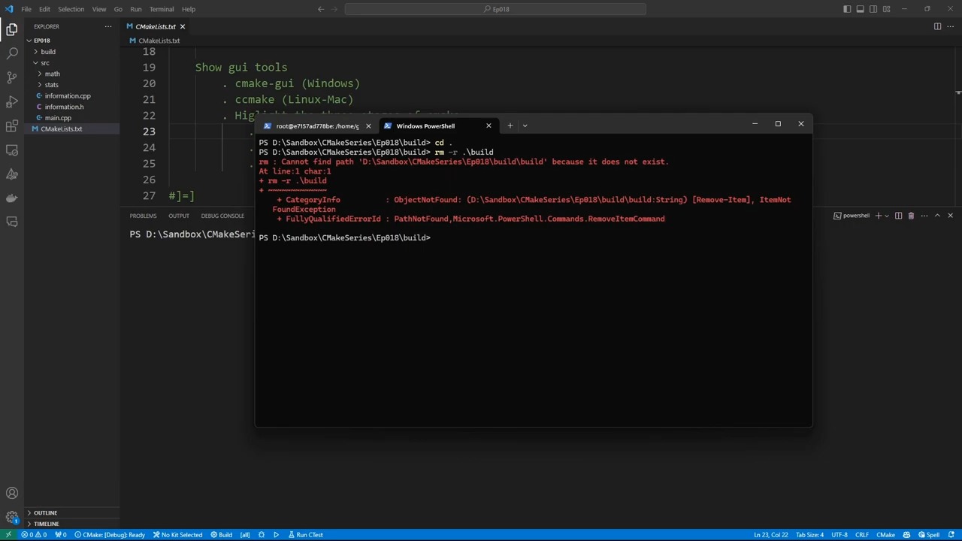Image resolution: width=962 pixels, height=541 pixels.
Task: Split the editor right
Action: click(937, 26)
